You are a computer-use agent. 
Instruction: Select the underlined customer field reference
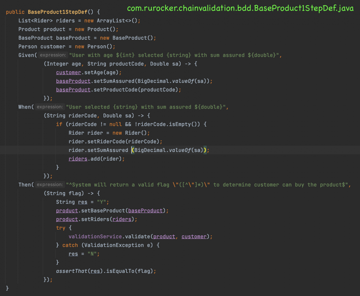(68, 72)
